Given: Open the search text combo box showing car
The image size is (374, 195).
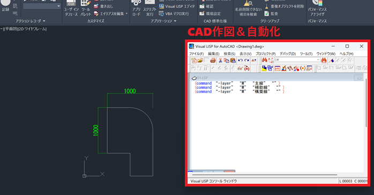Looking at the screenshot, I should click(x=297, y=60).
